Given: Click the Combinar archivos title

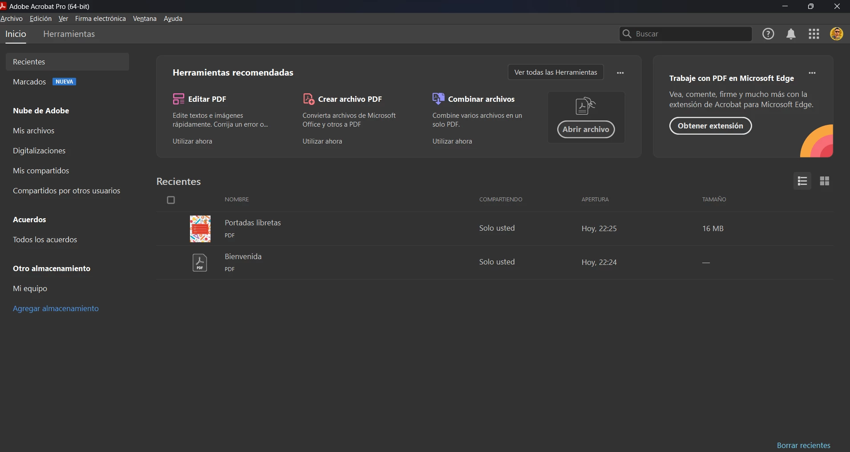Looking at the screenshot, I should click(x=481, y=99).
